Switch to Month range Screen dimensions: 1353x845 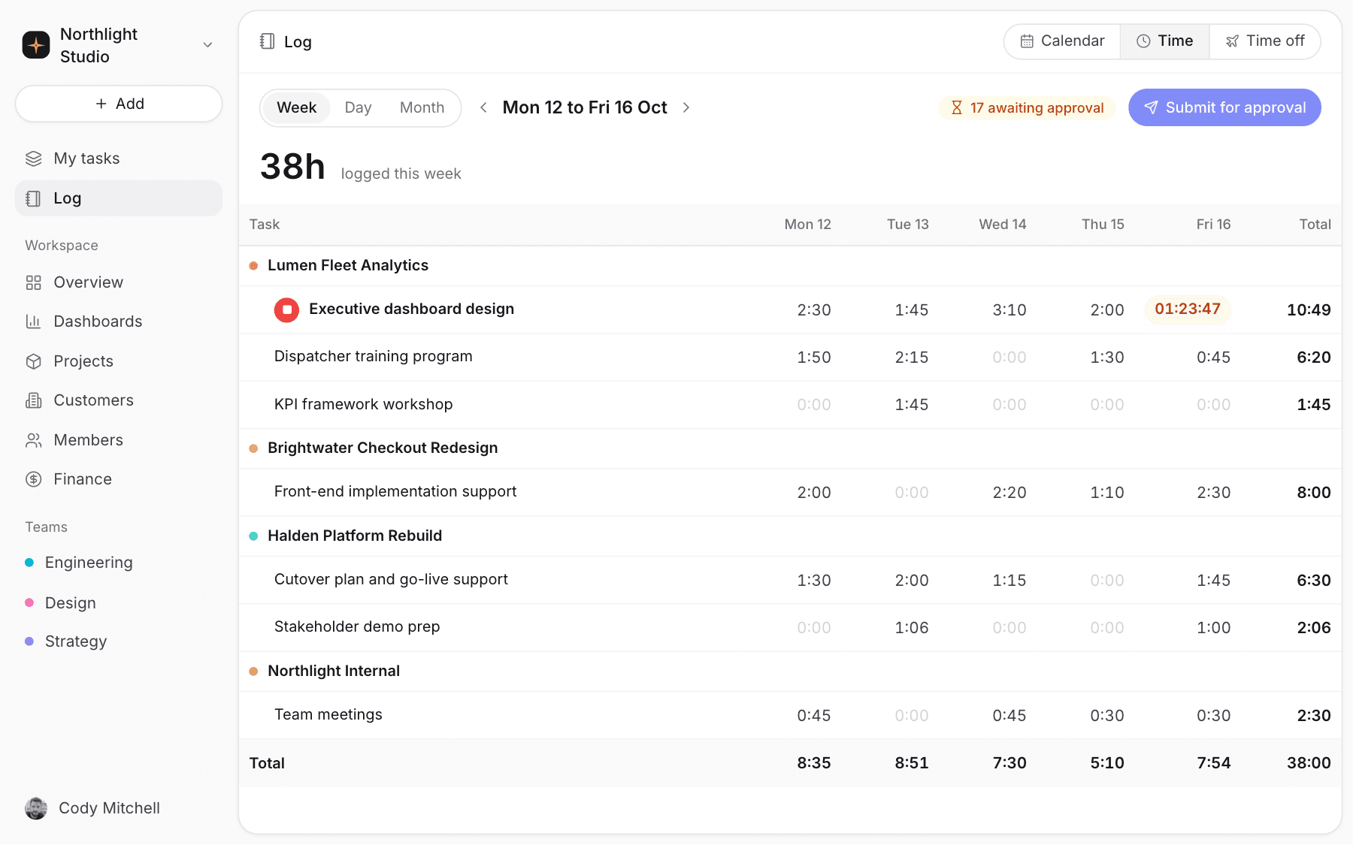coord(422,107)
